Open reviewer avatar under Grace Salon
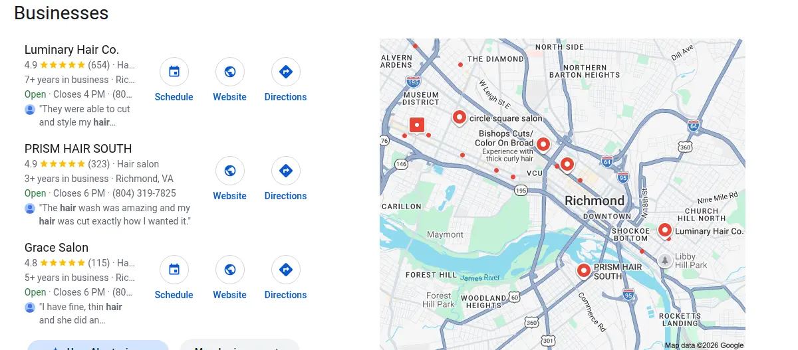 click(x=30, y=307)
